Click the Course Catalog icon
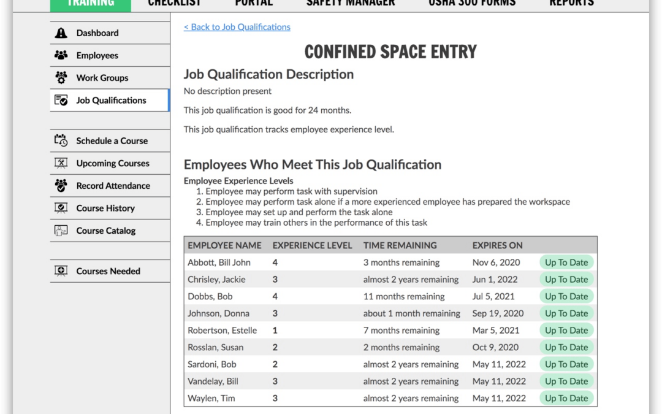 pyautogui.click(x=61, y=230)
